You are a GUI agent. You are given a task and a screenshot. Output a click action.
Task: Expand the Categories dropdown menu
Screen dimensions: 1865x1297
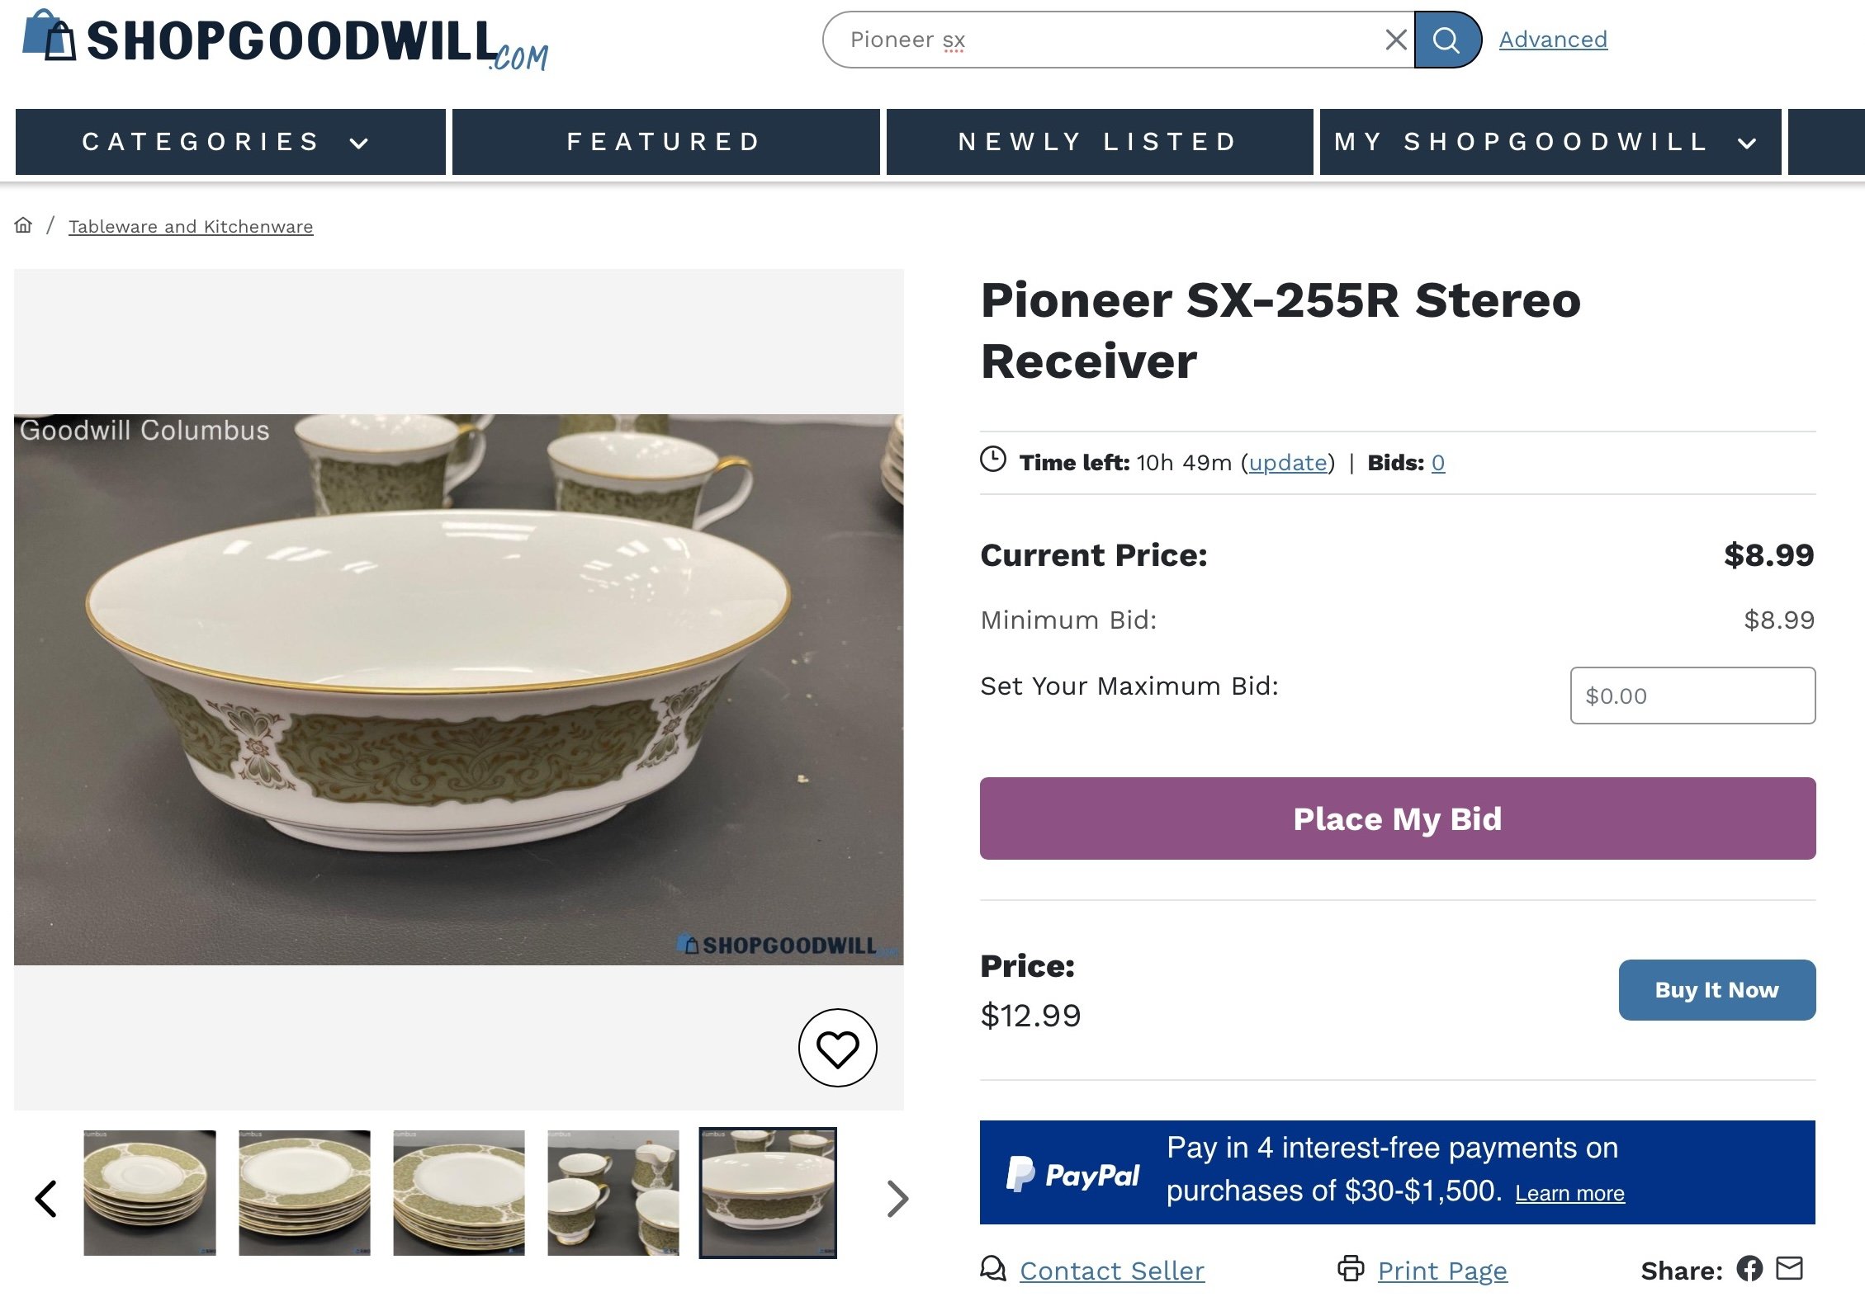pos(230,142)
